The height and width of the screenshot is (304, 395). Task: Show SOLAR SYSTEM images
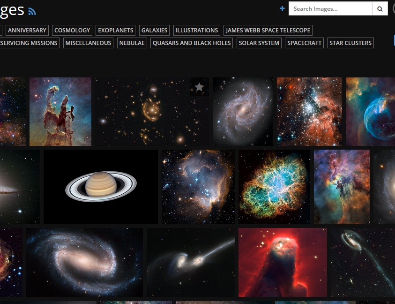(x=259, y=43)
